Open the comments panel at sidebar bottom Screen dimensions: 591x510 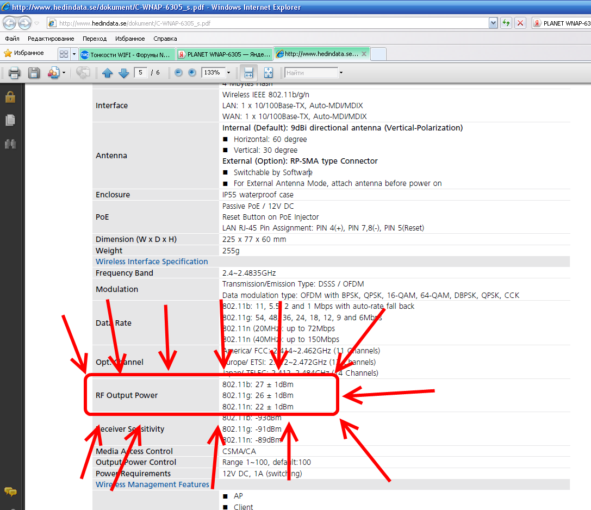coord(10,491)
